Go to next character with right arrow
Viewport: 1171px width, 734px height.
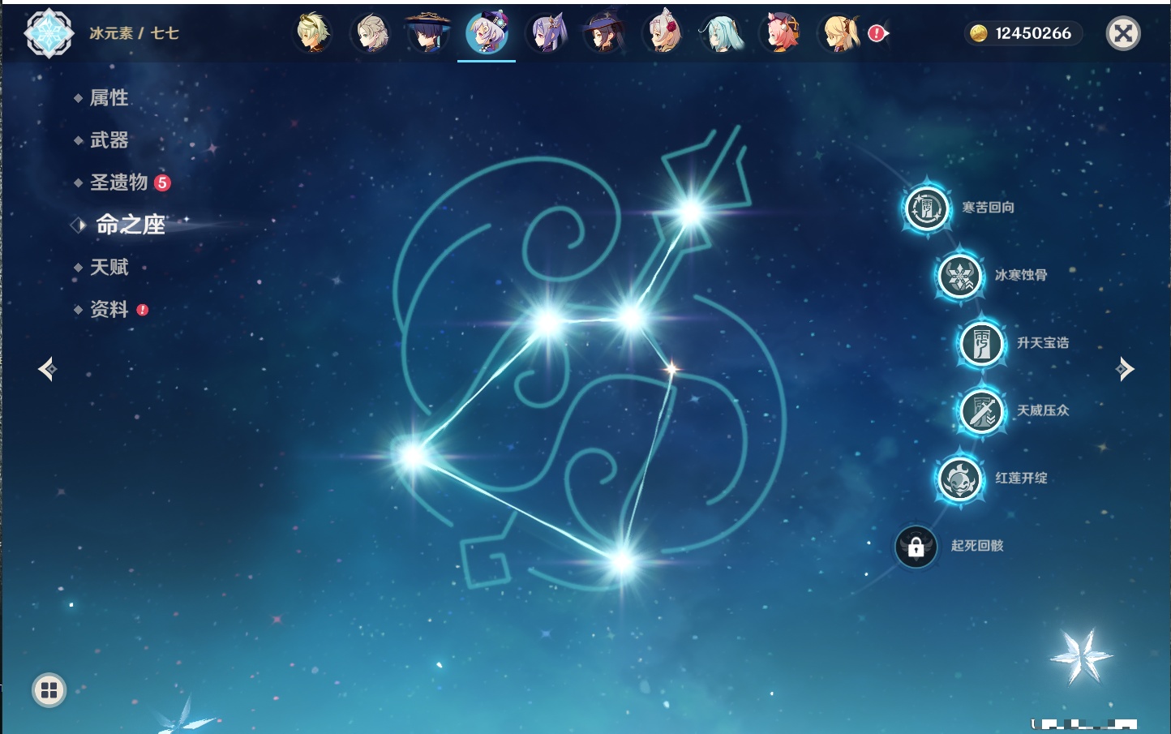[1125, 369]
